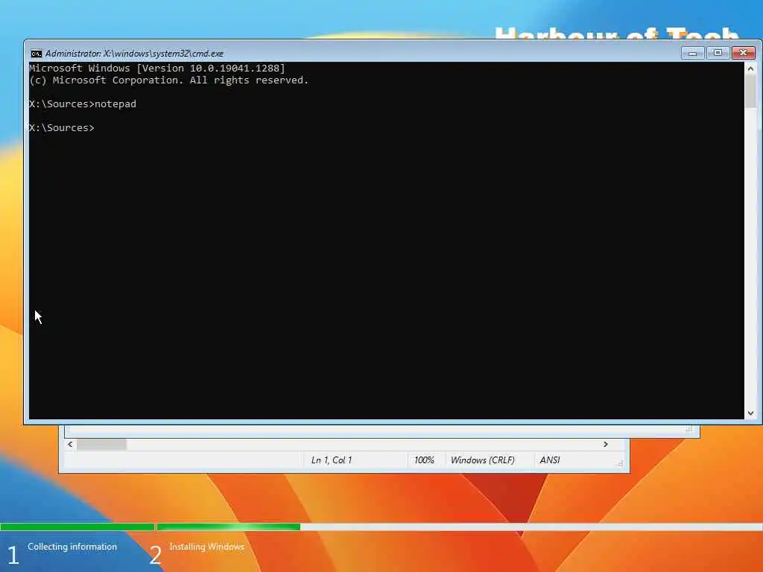This screenshot has width=763, height=572.
Task: Click the "Ln 1, Col 1" status entry in Notepad
Action: tap(332, 460)
